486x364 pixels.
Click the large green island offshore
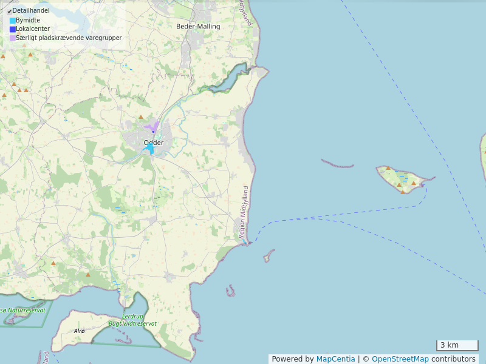tap(401, 180)
